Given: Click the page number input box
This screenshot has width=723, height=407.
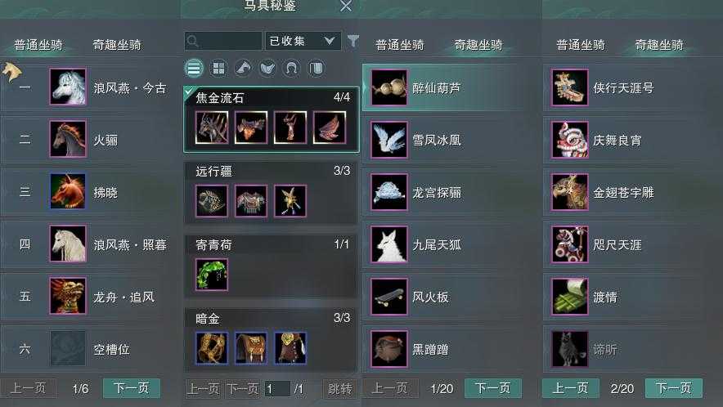Looking at the screenshot, I should [277, 389].
